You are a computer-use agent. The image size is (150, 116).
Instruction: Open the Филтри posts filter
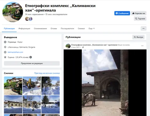[x=138, y=37]
